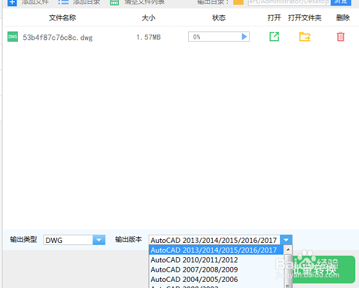This screenshot has width=359, height=288.
Task: Click the output directory path field
Action: [x=289, y=2]
